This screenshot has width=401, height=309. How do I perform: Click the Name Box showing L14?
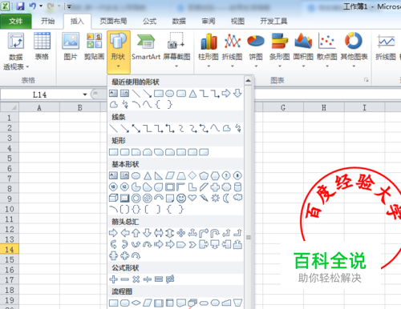(40, 94)
